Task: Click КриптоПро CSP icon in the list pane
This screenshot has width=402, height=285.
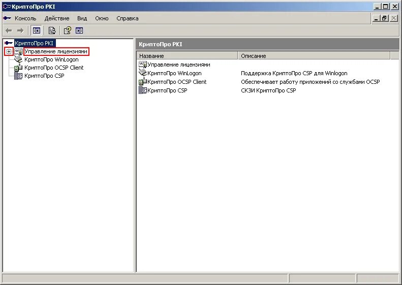Action: tap(142, 90)
